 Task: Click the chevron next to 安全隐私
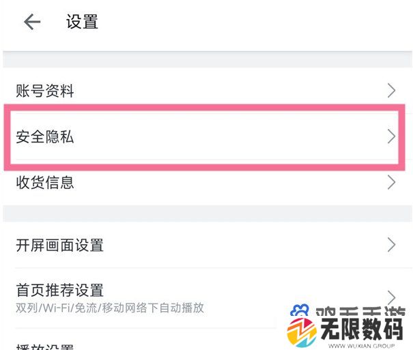391,136
